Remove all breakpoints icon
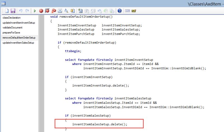The width and height of the screenshot is (224, 132). coord(54,11)
